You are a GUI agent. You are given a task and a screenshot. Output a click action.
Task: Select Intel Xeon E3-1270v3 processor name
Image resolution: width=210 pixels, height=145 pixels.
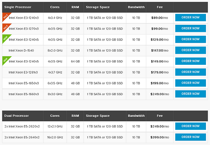(x=24, y=29)
